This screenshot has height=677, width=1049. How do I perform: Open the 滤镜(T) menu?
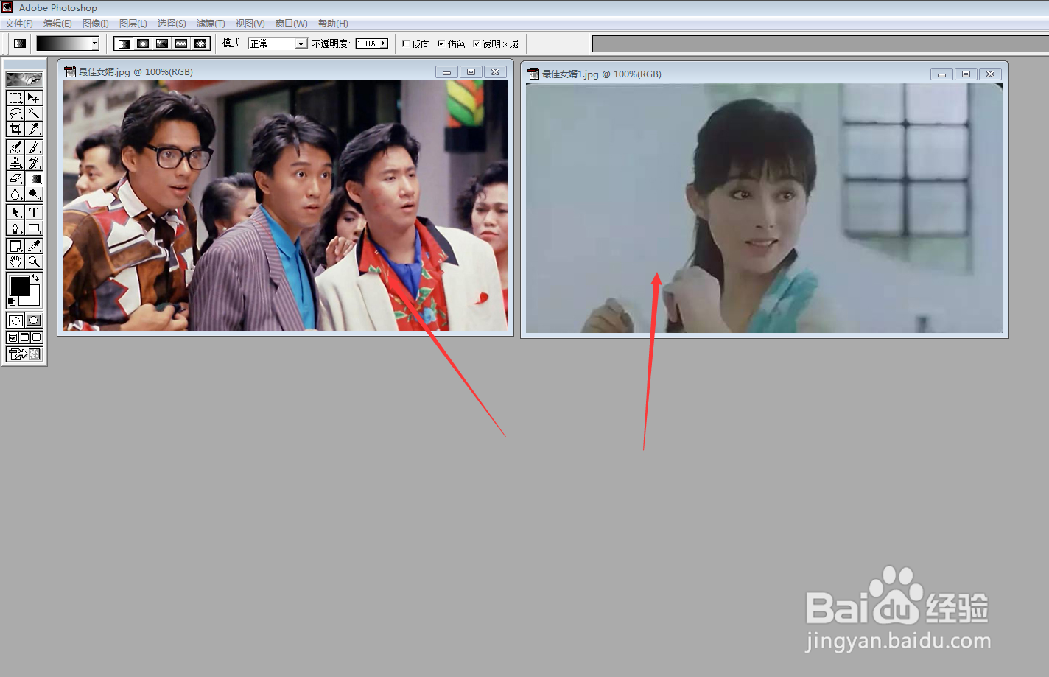(211, 24)
